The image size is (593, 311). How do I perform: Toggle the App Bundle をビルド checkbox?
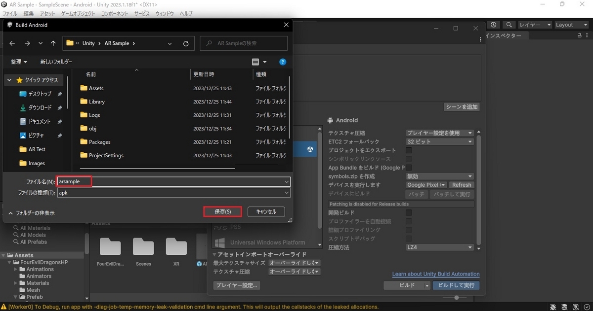pyautogui.click(x=409, y=168)
